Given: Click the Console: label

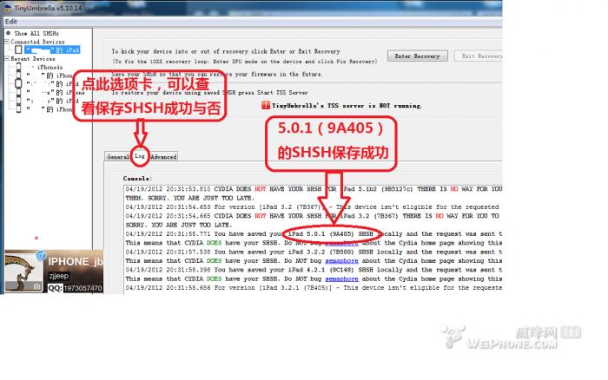Looking at the screenshot, I should (137, 178).
